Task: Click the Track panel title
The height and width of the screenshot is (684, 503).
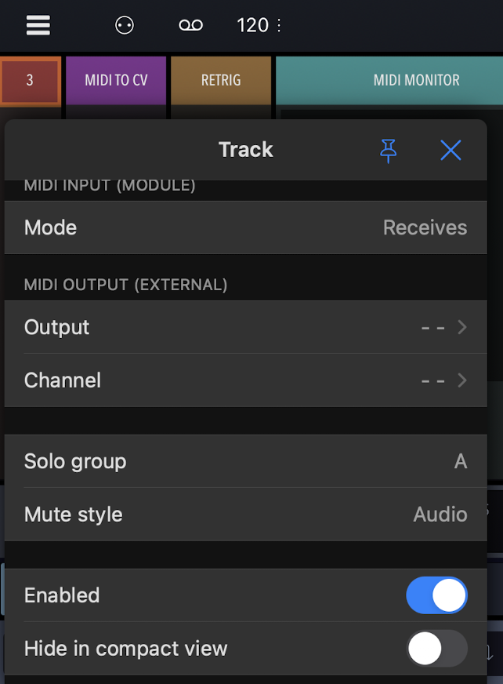Action: coord(245,150)
